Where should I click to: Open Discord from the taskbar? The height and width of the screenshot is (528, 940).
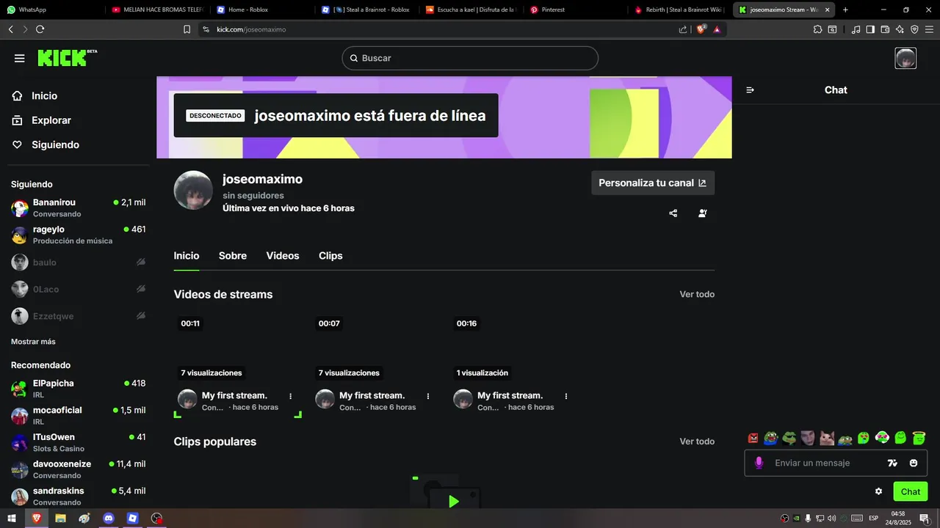tap(109, 518)
